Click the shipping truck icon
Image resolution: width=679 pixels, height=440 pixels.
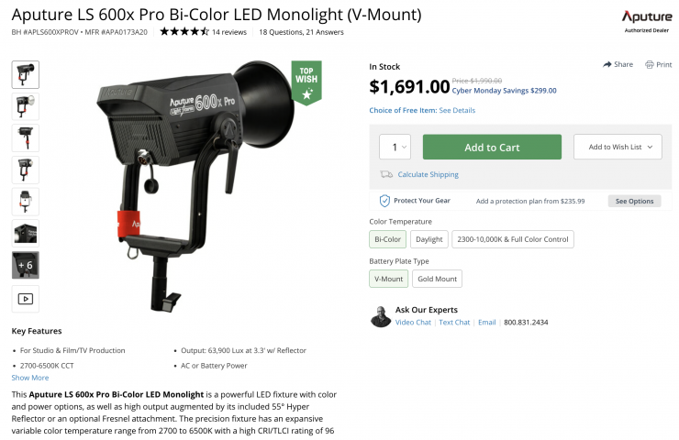click(386, 174)
